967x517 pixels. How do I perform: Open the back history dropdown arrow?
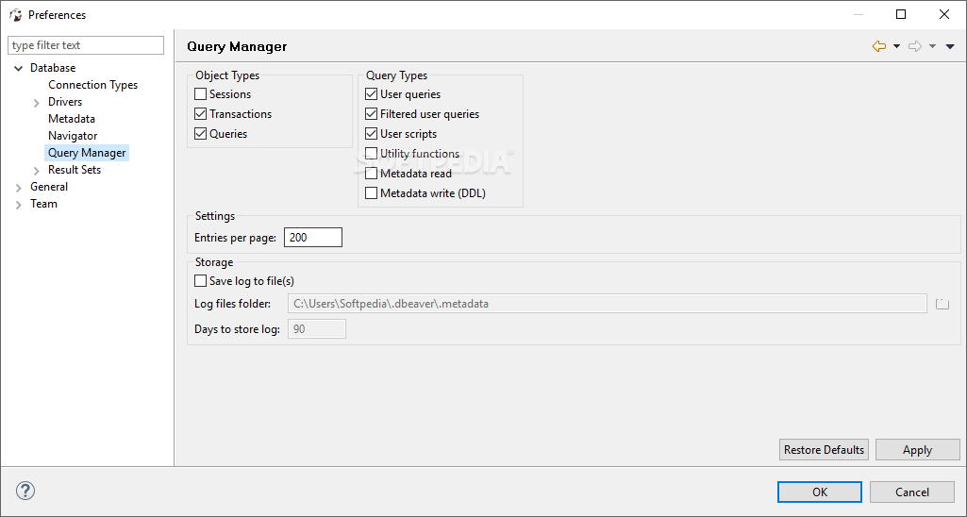pos(896,46)
